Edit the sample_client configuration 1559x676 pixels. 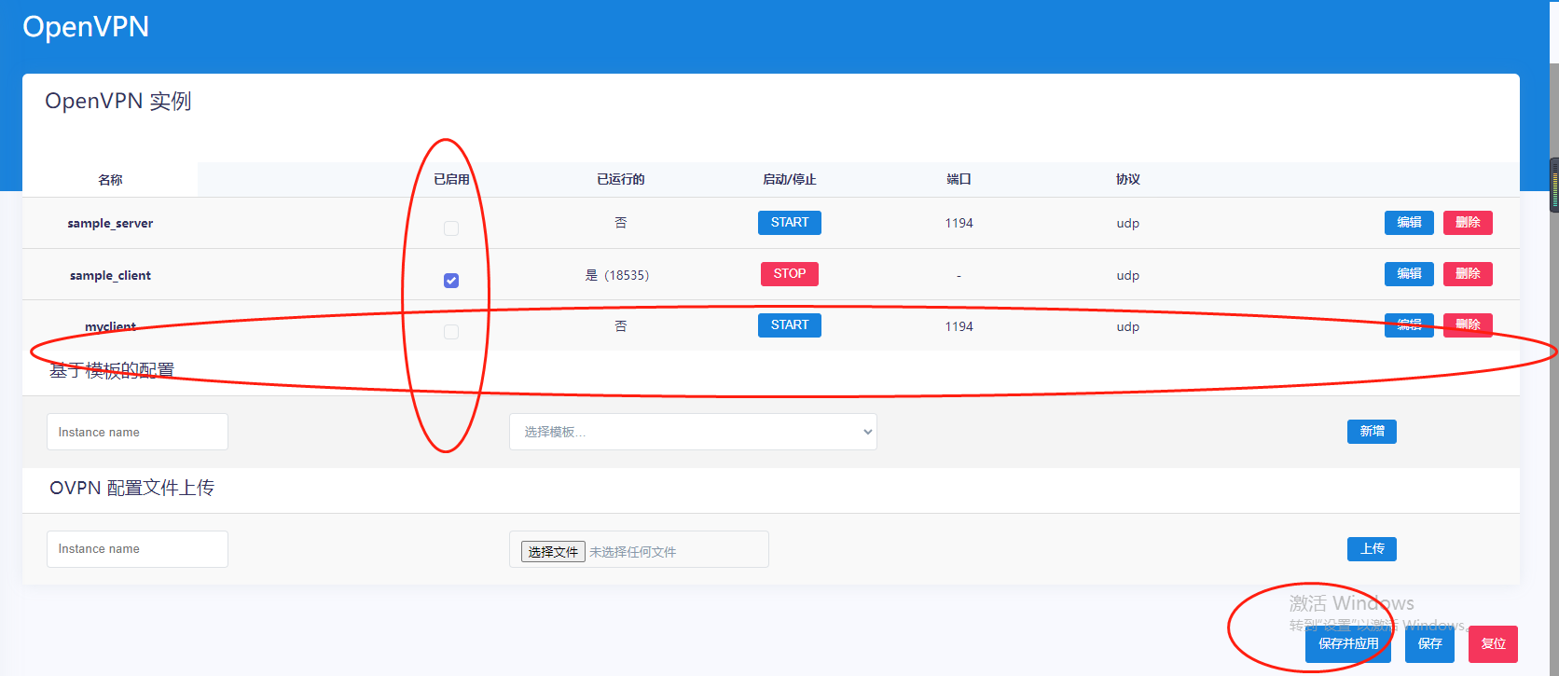(1408, 274)
